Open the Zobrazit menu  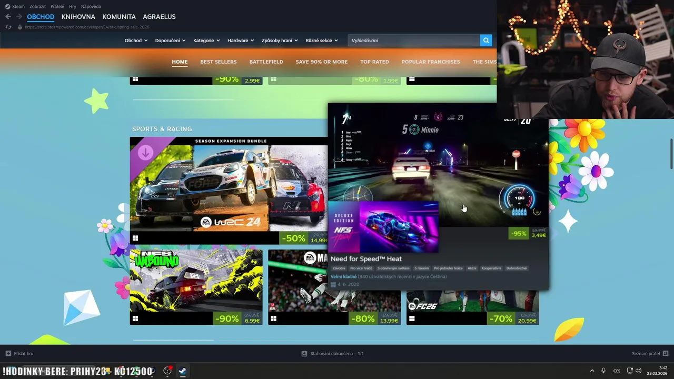pos(37,6)
